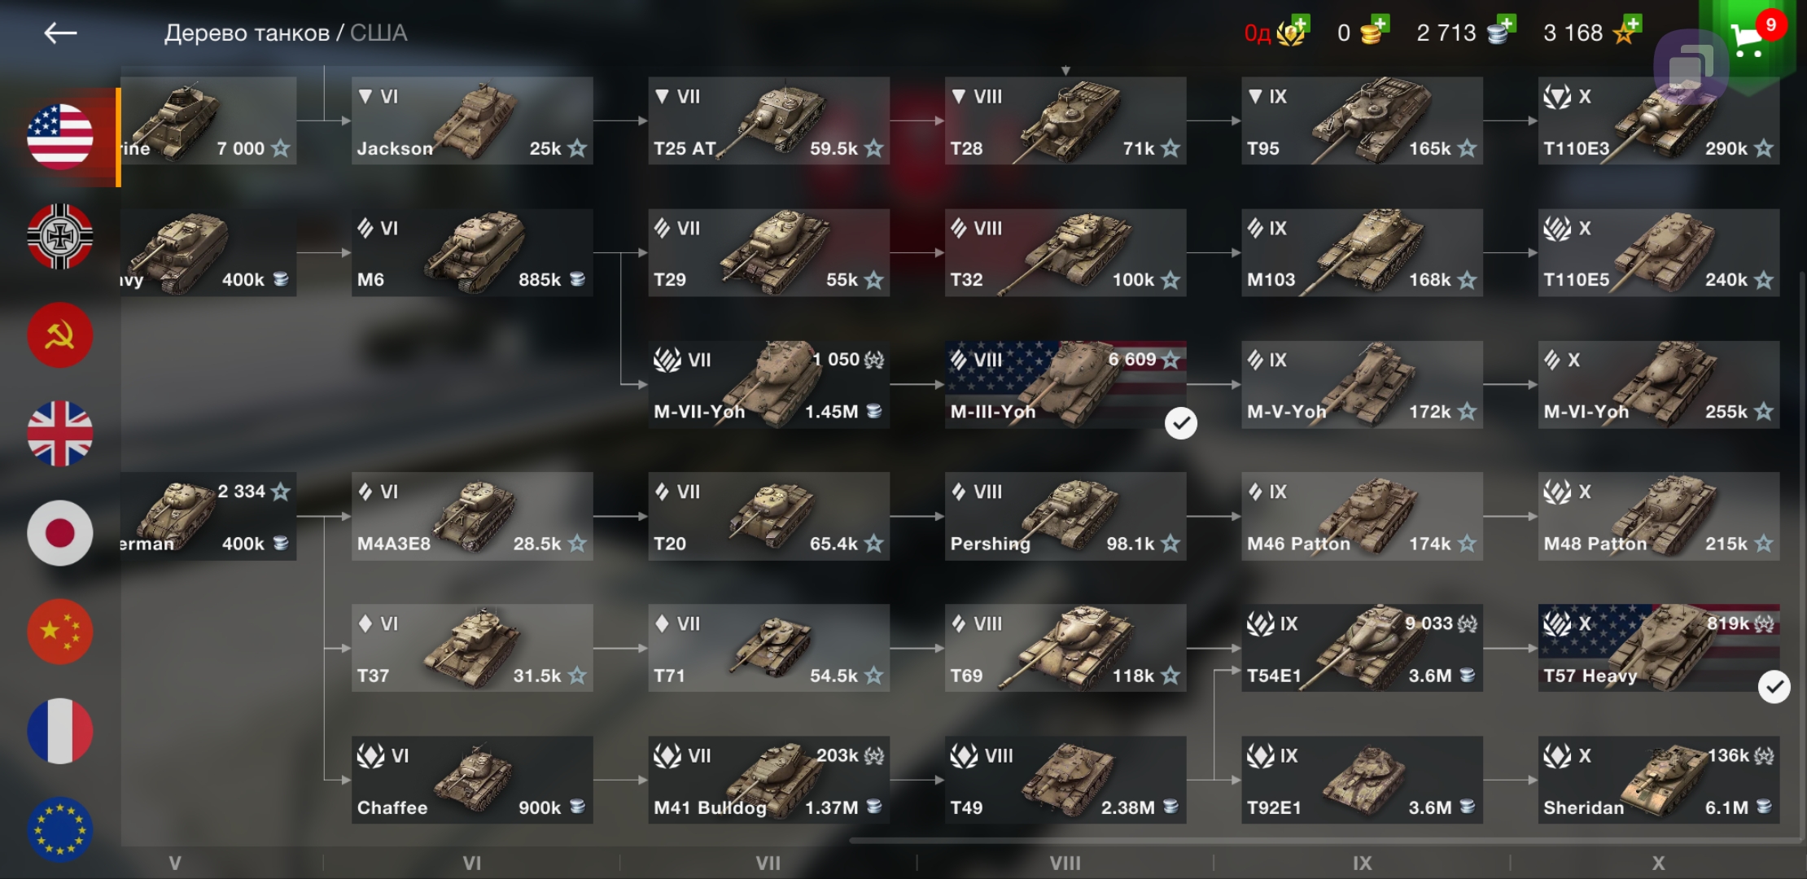The height and width of the screenshot is (879, 1807).
Task: Select the Jackson tier VI tank
Action: coord(472,120)
